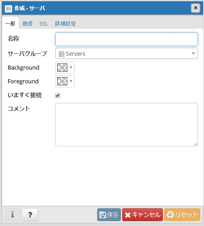Image resolution: width=204 pixels, height=226 pixels.
Task: Open the Foreground color dropdown arrow
Action: coord(71,81)
